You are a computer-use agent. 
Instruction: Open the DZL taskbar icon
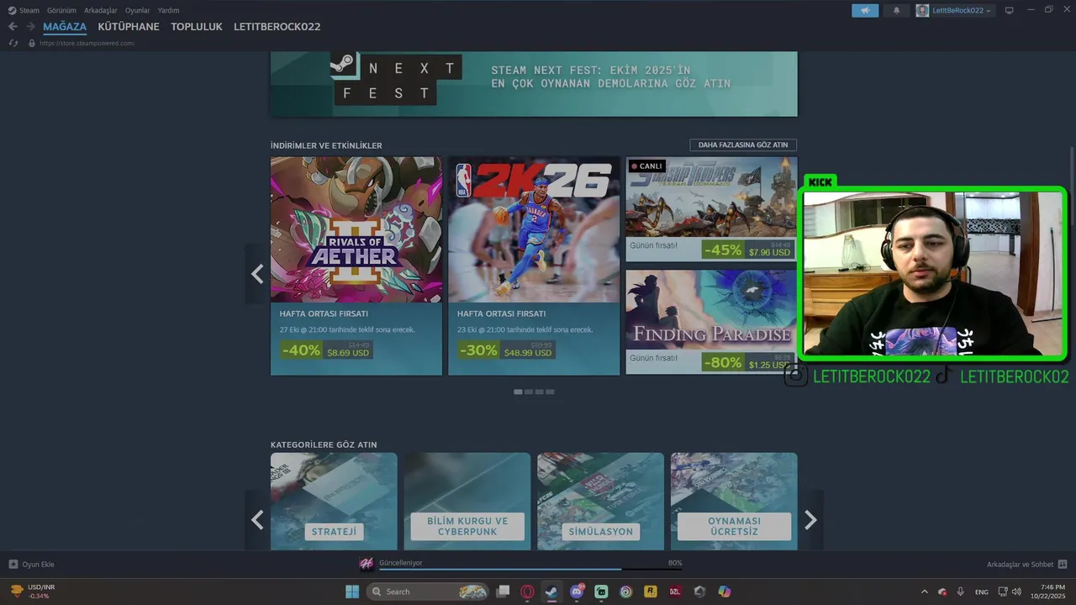coord(675,592)
